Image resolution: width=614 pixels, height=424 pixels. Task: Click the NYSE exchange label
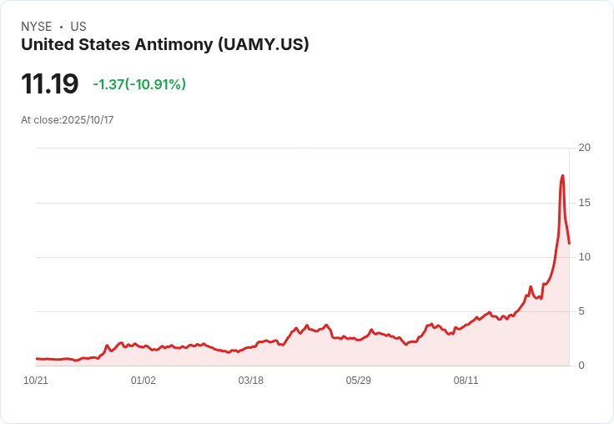37,27
